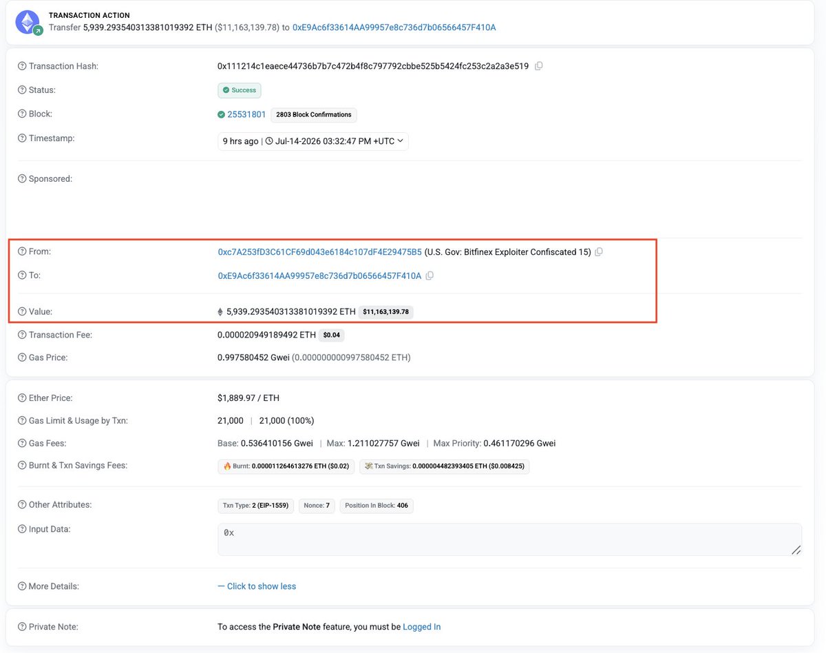Click the Txn Savings badge
Screen dimensions: 826x653
(x=444, y=466)
